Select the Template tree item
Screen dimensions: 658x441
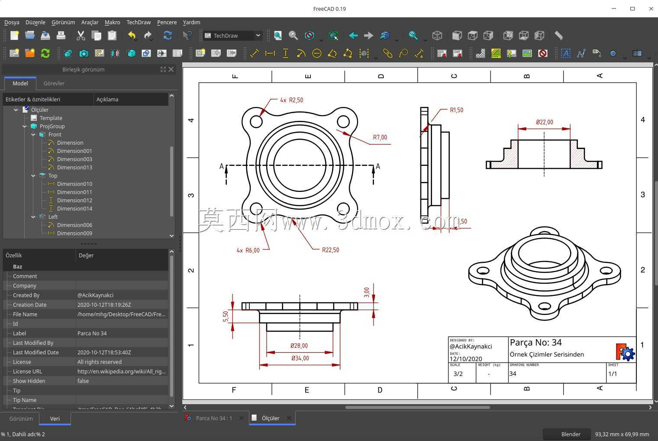(51, 118)
